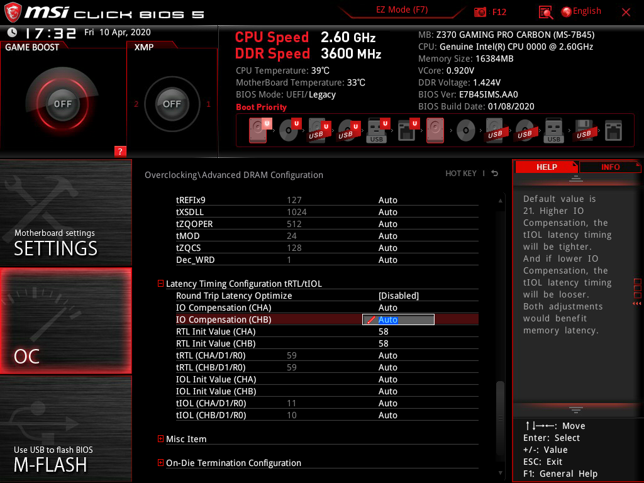The height and width of the screenshot is (483, 644).
Task: Select tIOL (CHA/D1/R0) Auto value
Action: point(387,403)
